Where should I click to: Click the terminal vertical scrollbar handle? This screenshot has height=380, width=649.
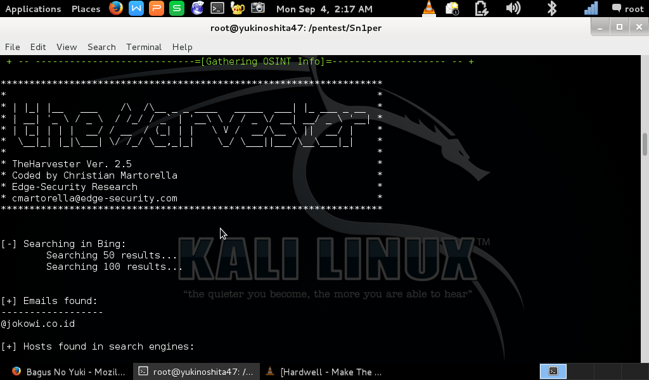point(645,144)
